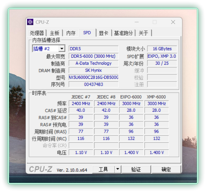Image resolution: width=206 pixels, height=192 pixels.
Task: Select the DDR5-6000 (3000 MHz) bandwidth value
Action: click(93, 56)
